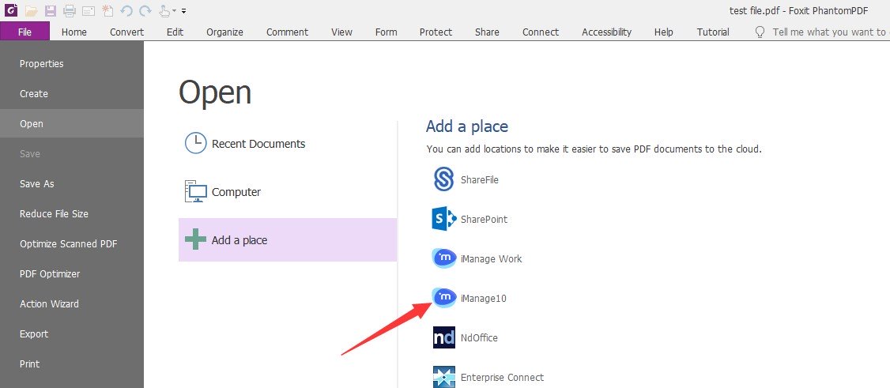The image size is (890, 388).
Task: Select Create in the File sidebar
Action: pos(71,93)
